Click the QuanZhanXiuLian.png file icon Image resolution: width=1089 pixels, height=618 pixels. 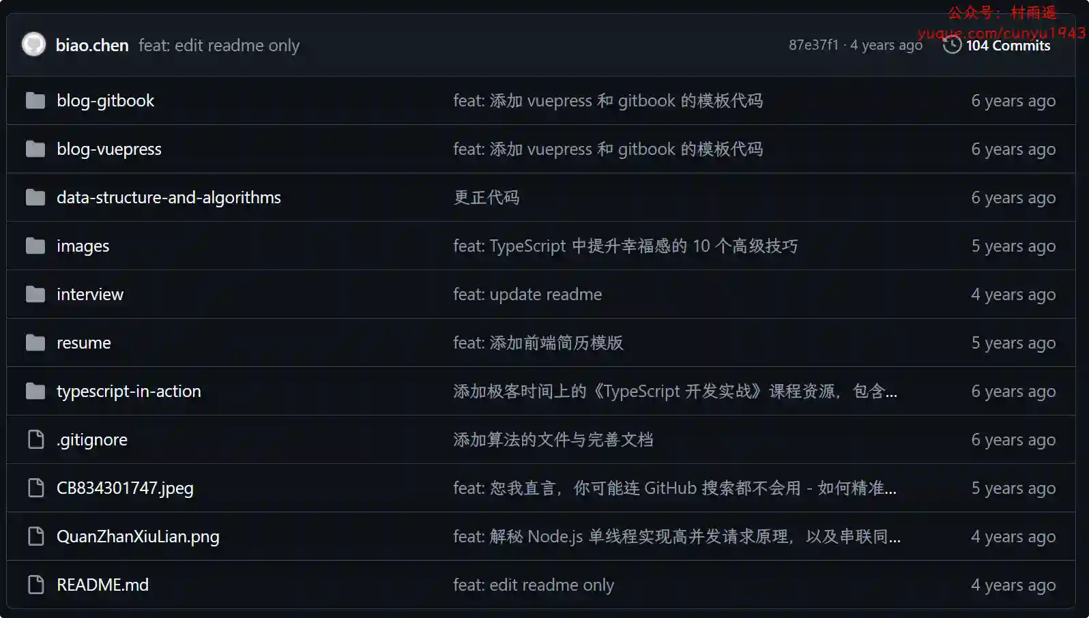pyautogui.click(x=35, y=537)
